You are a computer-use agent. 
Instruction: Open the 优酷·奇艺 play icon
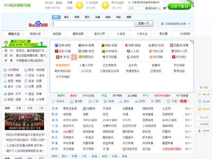click(x=80, y=51)
